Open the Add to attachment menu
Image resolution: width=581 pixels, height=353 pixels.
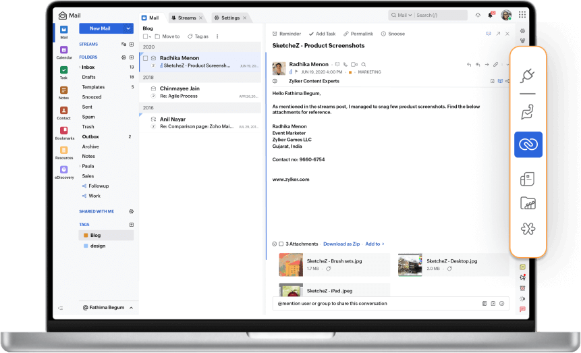[375, 244]
